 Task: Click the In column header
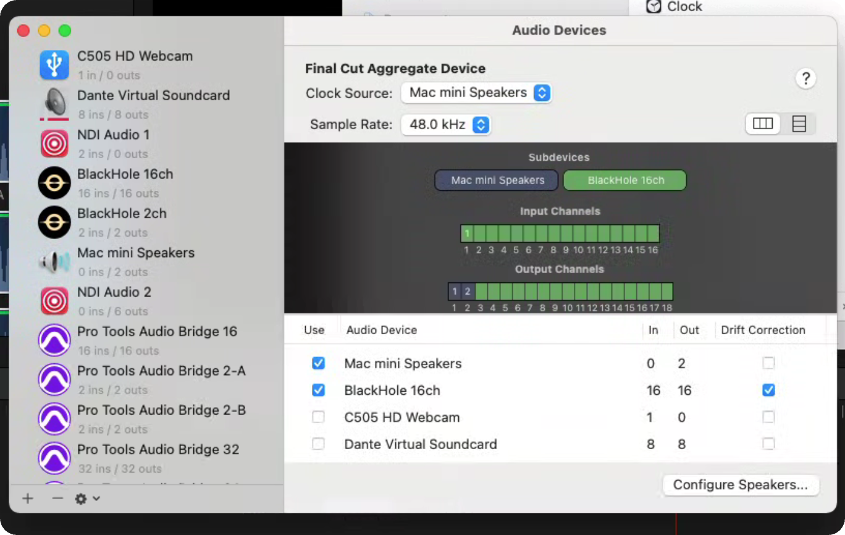[x=654, y=330]
